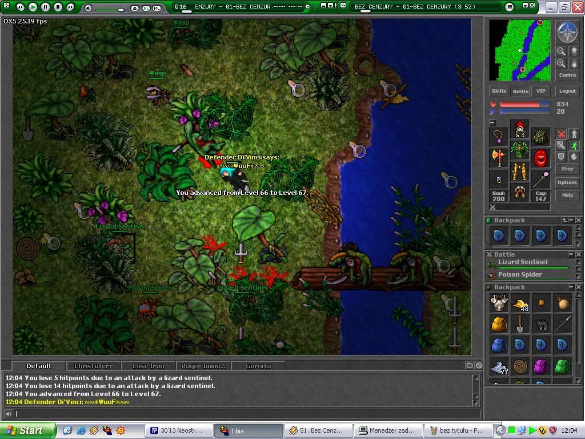Toggle the PL playlist button
Image resolution: width=585 pixels, height=439 pixels.
[146, 8]
